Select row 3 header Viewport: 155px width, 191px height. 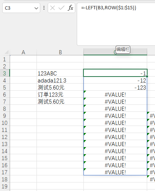tap(5, 74)
